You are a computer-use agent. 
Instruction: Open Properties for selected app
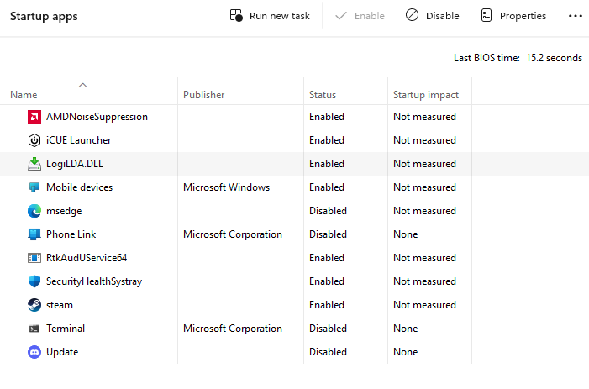(x=513, y=16)
